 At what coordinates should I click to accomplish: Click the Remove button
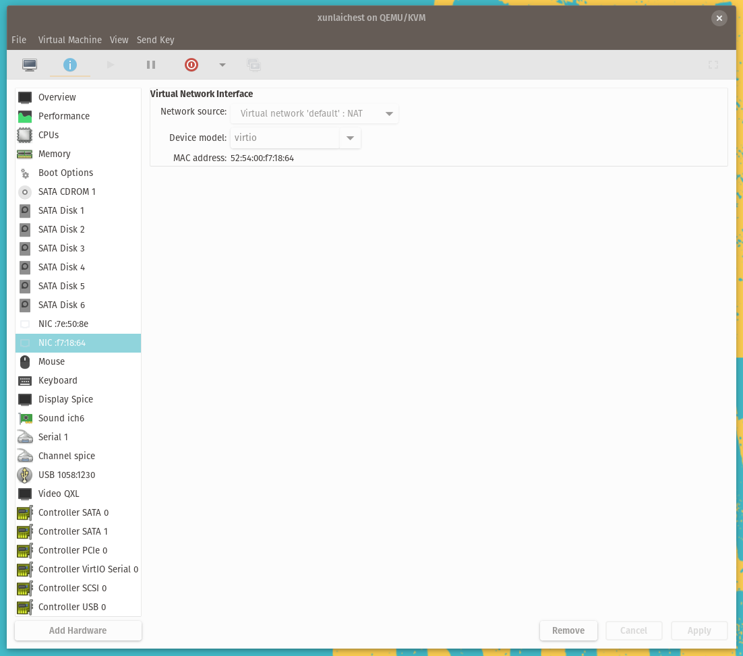(568, 630)
